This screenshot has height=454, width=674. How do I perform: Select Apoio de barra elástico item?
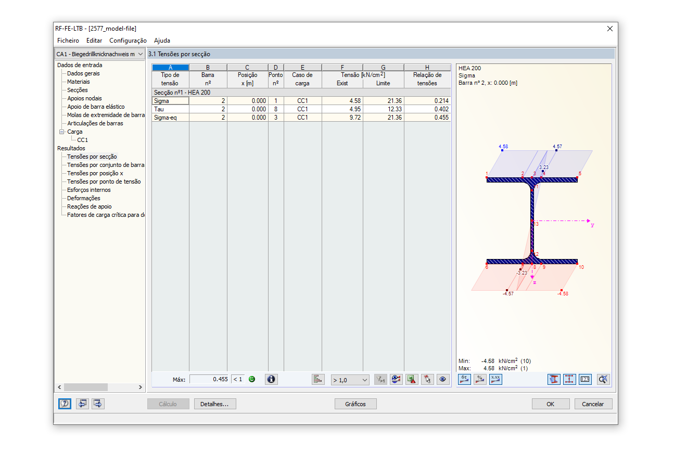(96, 107)
